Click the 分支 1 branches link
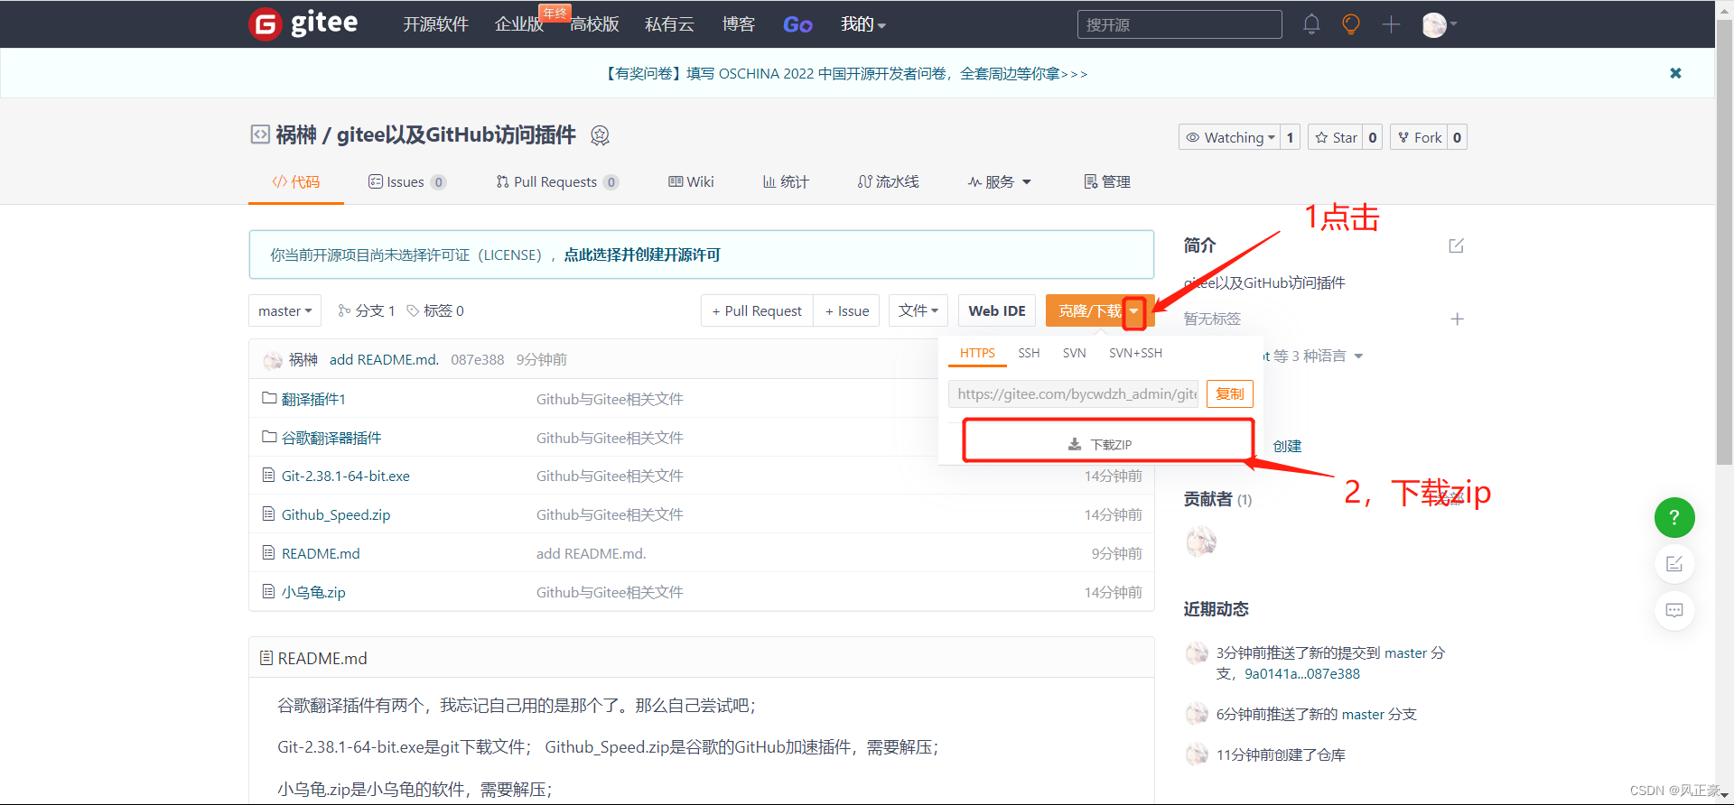 click(x=367, y=310)
